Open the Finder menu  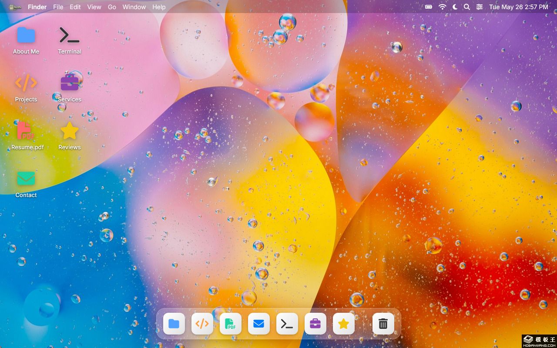coord(37,7)
